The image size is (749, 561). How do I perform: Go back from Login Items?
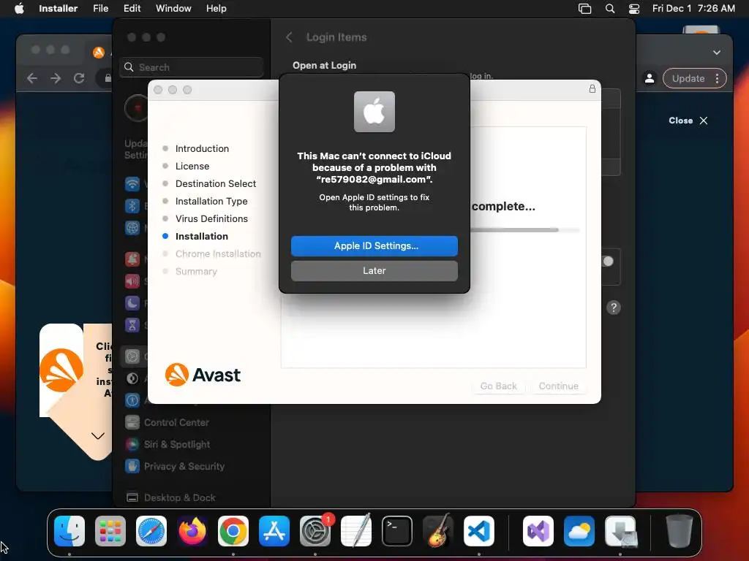pos(289,37)
